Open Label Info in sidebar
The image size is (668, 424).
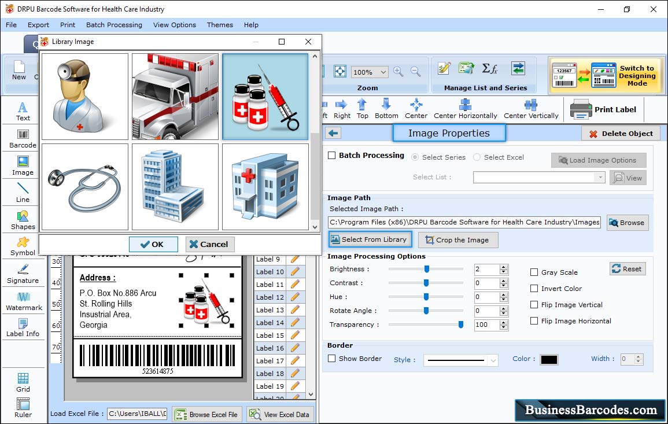click(23, 327)
